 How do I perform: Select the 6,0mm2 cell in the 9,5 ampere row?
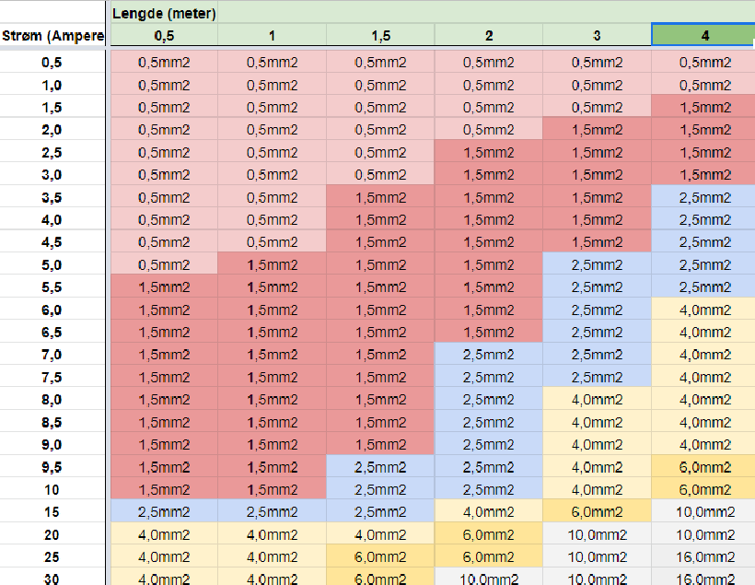tap(704, 467)
